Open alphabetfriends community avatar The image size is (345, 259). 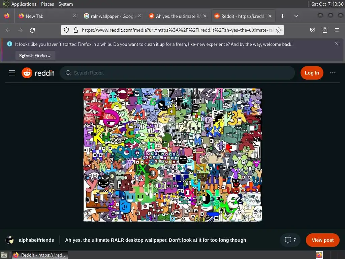click(x=10, y=240)
